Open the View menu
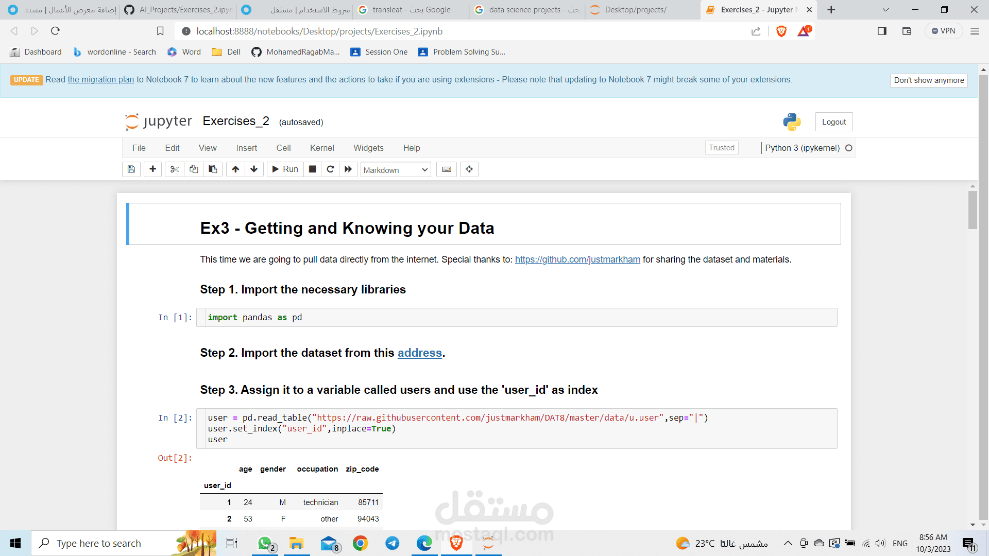 tap(208, 148)
